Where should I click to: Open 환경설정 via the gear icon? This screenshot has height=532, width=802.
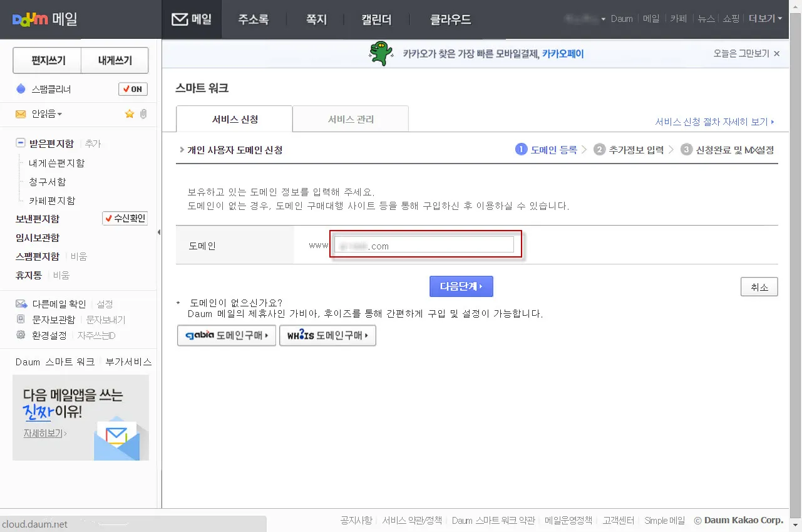point(19,333)
